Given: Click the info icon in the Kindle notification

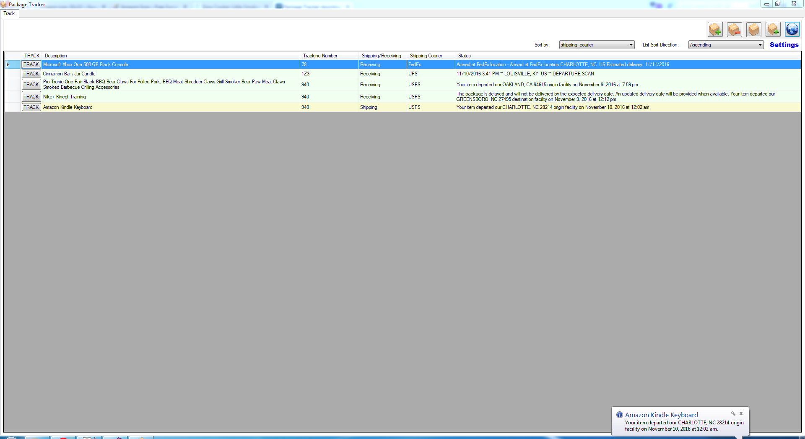Looking at the screenshot, I should pos(619,415).
